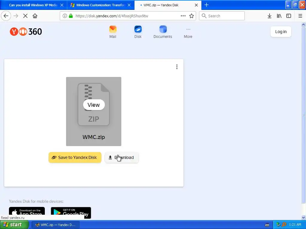Close the Windows Customization tab
306x229 pixels.
[129, 5]
